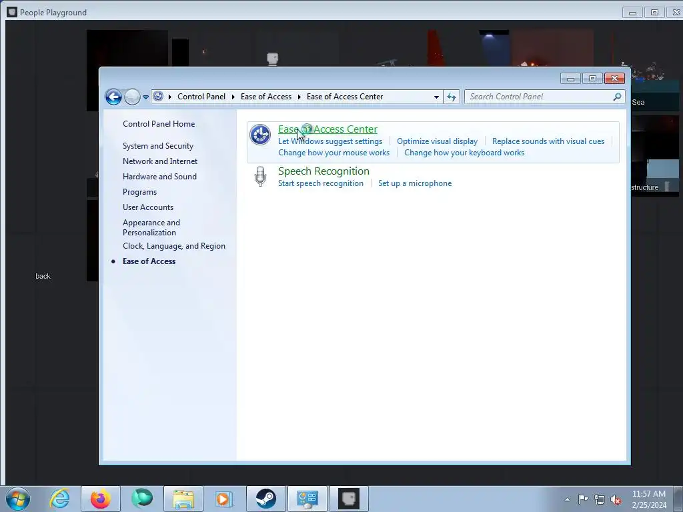This screenshot has height=512, width=683.
Task: Click Let Windows suggest settings
Action: click(x=329, y=141)
